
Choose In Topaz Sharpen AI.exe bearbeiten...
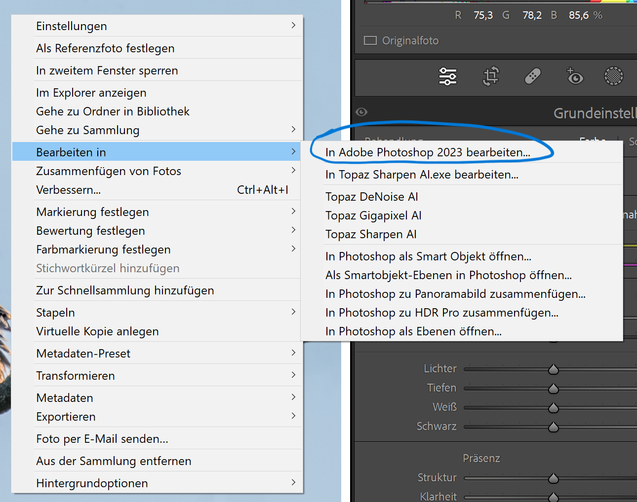pos(462,175)
